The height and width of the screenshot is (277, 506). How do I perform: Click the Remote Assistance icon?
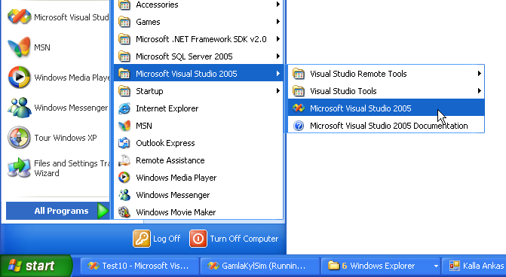pos(124,160)
